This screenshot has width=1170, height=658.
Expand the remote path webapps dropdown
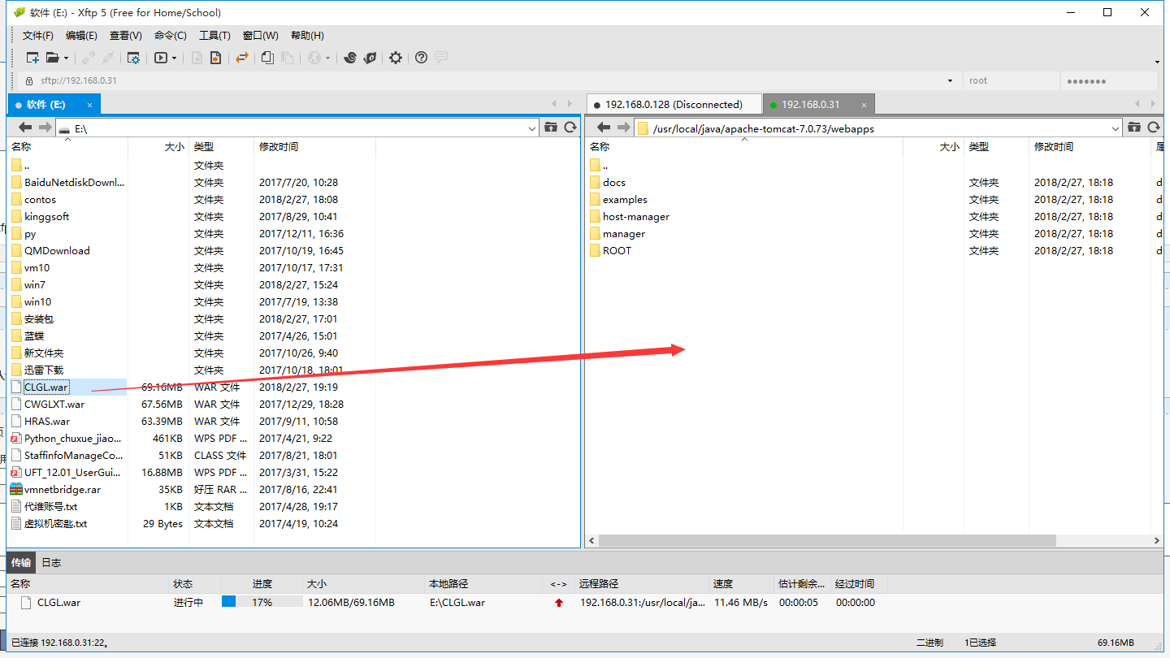pyautogui.click(x=1115, y=128)
